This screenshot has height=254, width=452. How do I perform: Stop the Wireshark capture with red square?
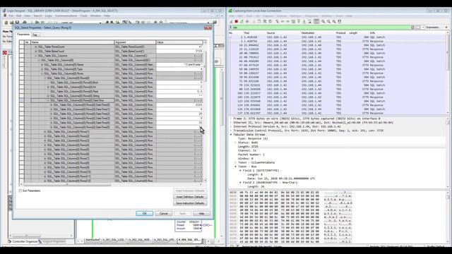click(237, 22)
